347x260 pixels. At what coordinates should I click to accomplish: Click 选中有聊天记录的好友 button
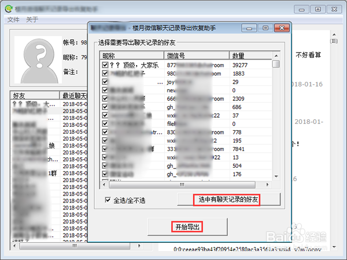228,199
